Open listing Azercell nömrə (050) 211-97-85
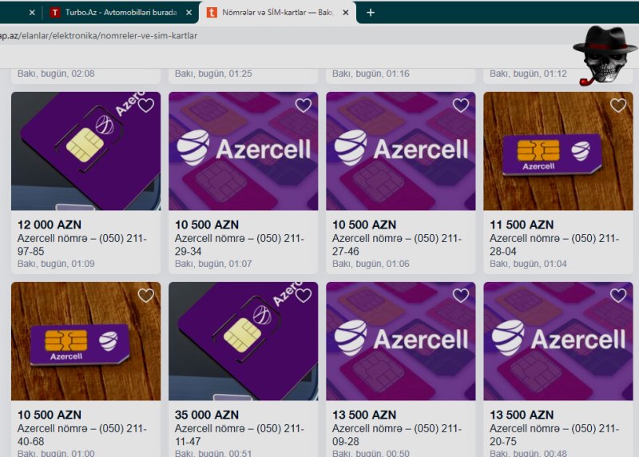 tap(82, 244)
